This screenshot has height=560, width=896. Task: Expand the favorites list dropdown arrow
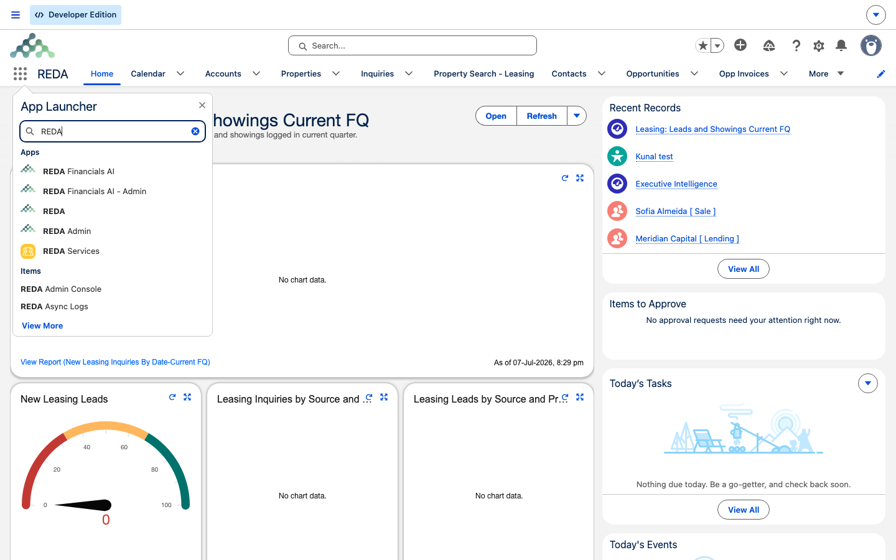coord(717,45)
